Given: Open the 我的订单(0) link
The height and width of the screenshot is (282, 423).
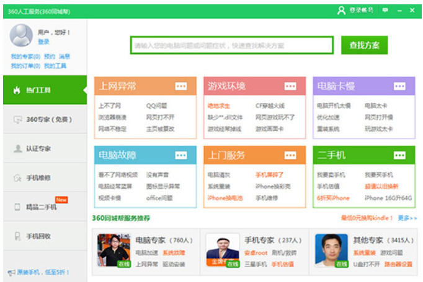Looking at the screenshot, I should tap(25, 66).
